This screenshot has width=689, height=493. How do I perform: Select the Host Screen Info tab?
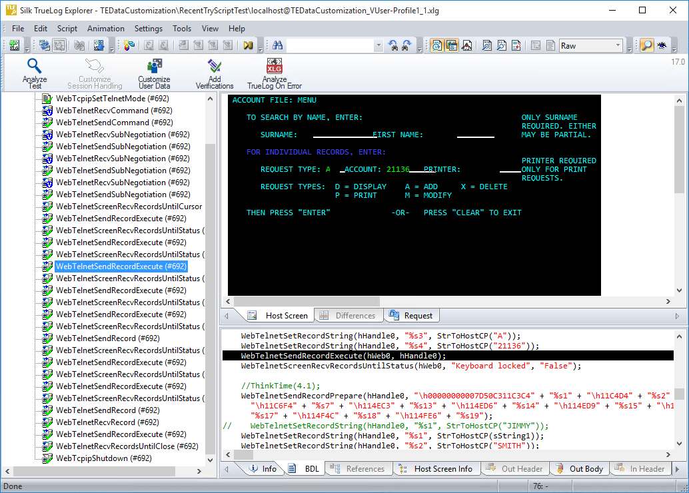(x=442, y=468)
